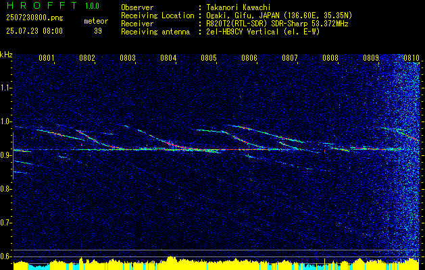Viewport: 425px width, 270px height.
Task: Click time marker 0806
Action: tap(249, 57)
